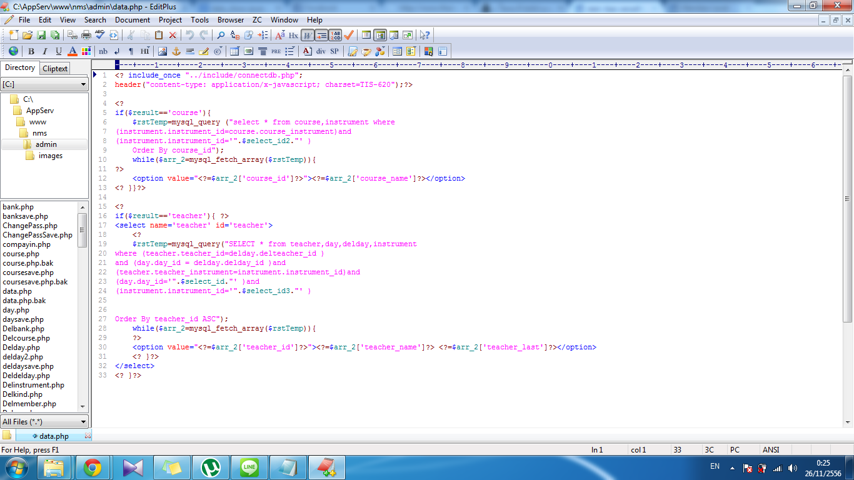Click the font color A icon
Image resolution: width=854 pixels, height=480 pixels.
(x=73, y=51)
